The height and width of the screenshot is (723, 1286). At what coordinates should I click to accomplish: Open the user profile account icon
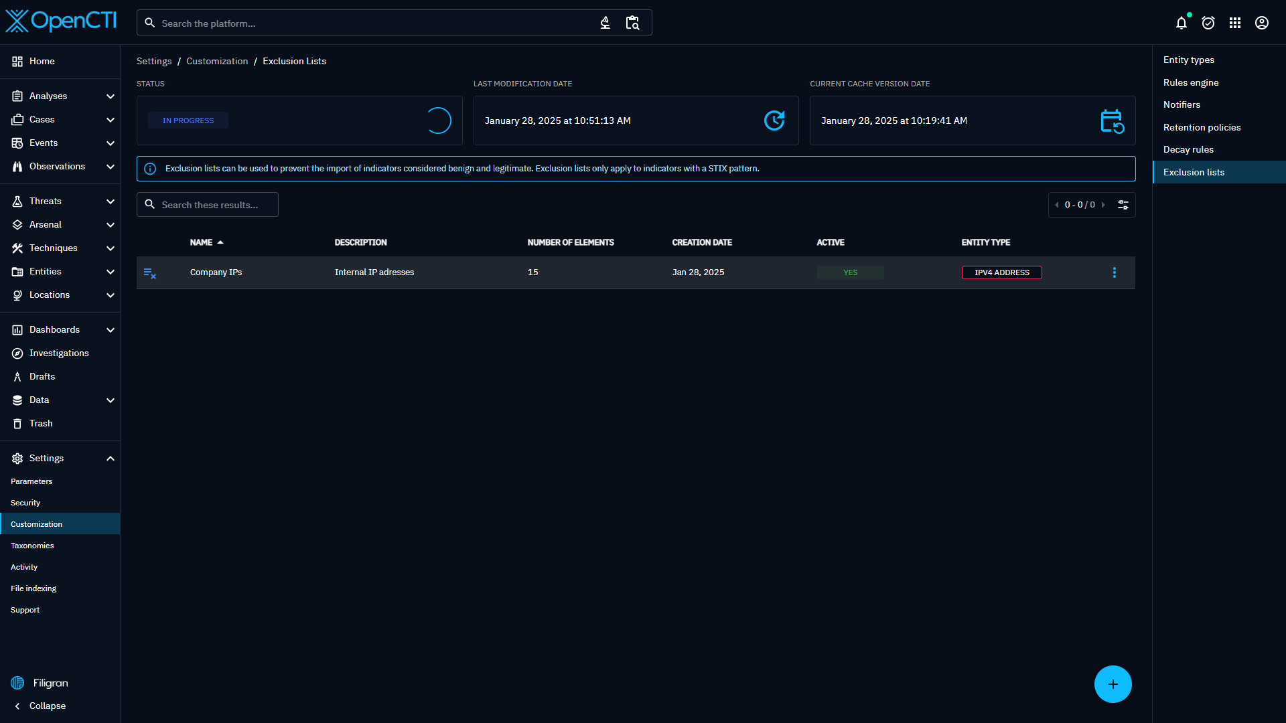[1261, 23]
